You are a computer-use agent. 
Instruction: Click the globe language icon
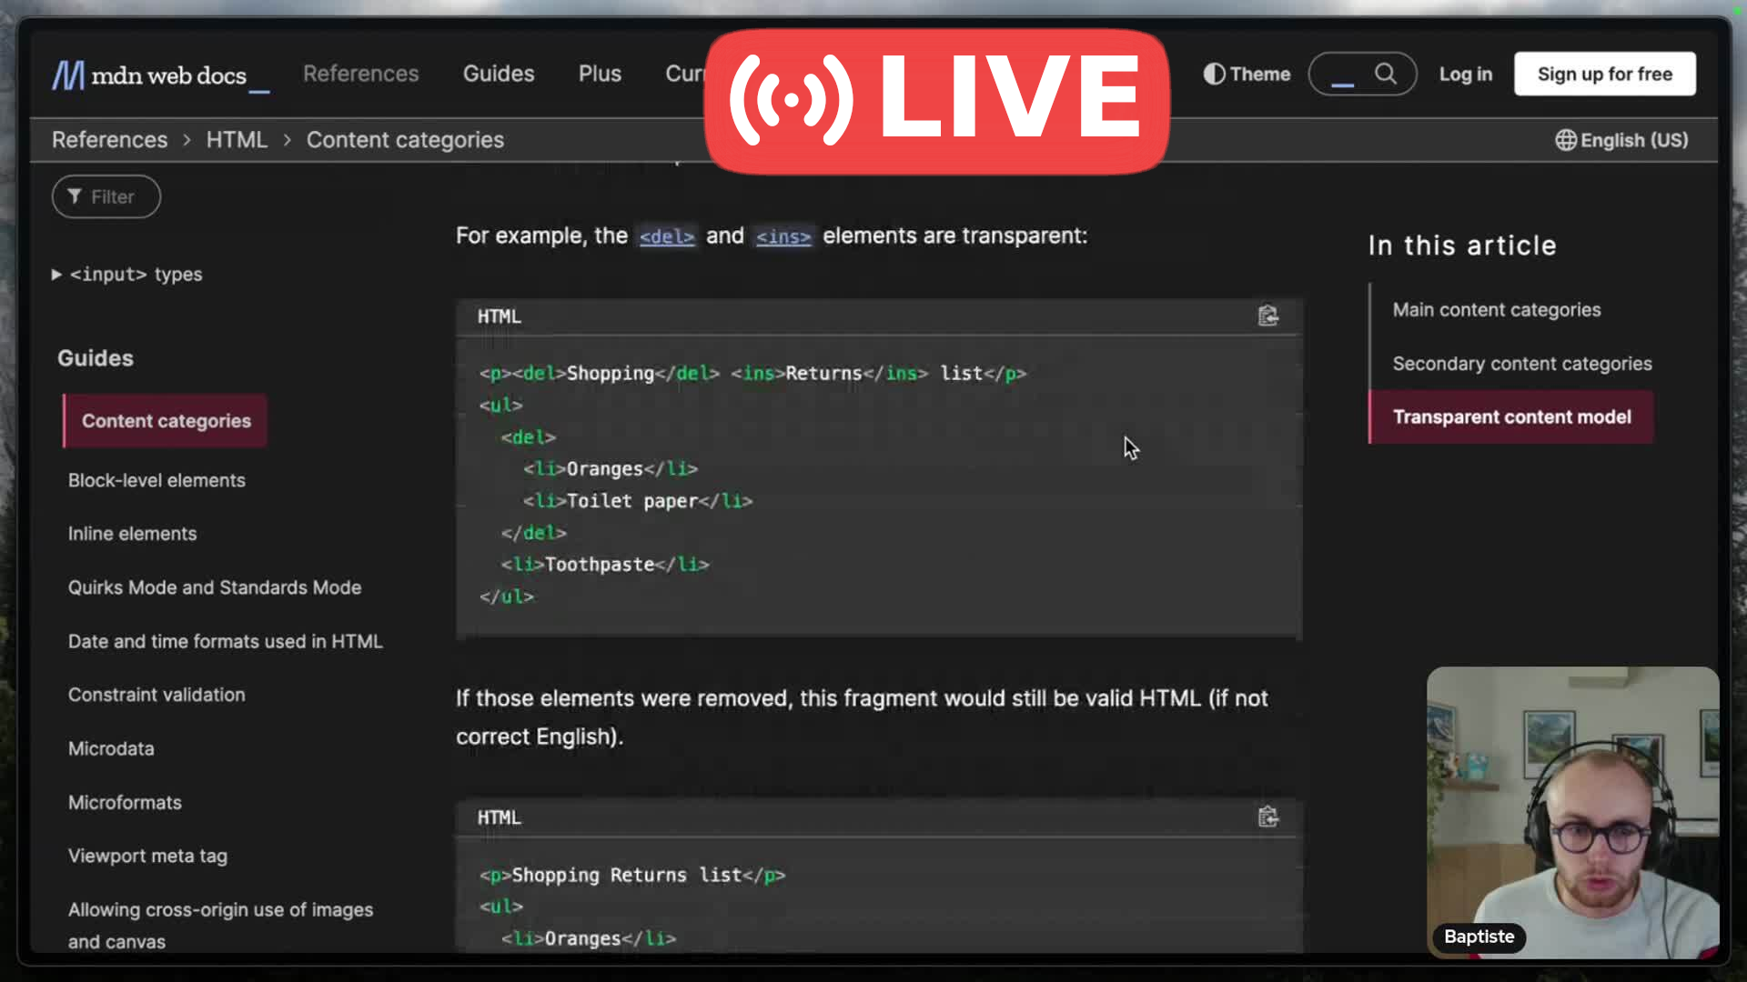click(1565, 140)
